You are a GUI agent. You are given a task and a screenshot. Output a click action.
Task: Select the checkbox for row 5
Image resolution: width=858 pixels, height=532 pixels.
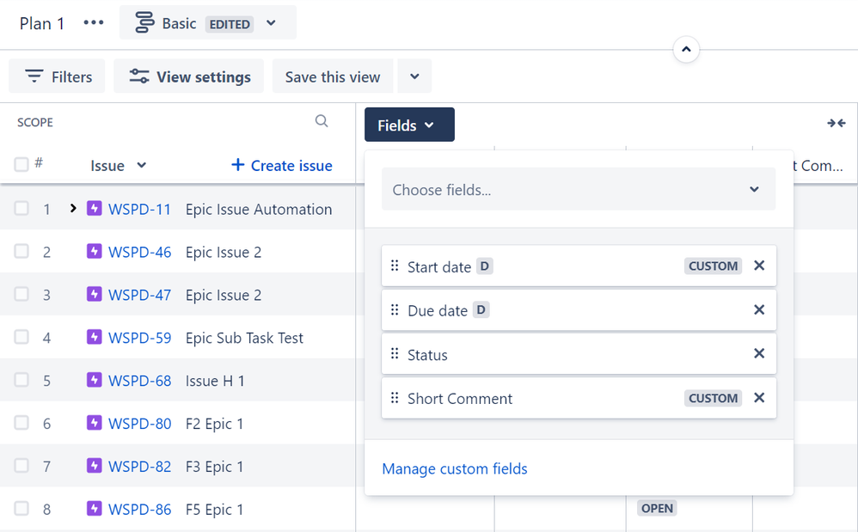pos(21,380)
